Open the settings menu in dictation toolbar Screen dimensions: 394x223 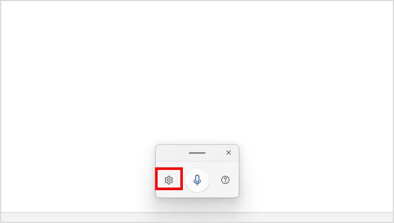click(169, 180)
